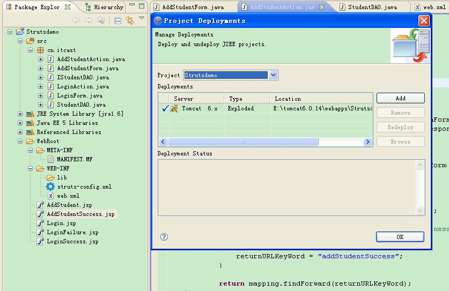Switch to the web.xml editor tab
Screen dimensions: 449x291
(x=430, y=7)
